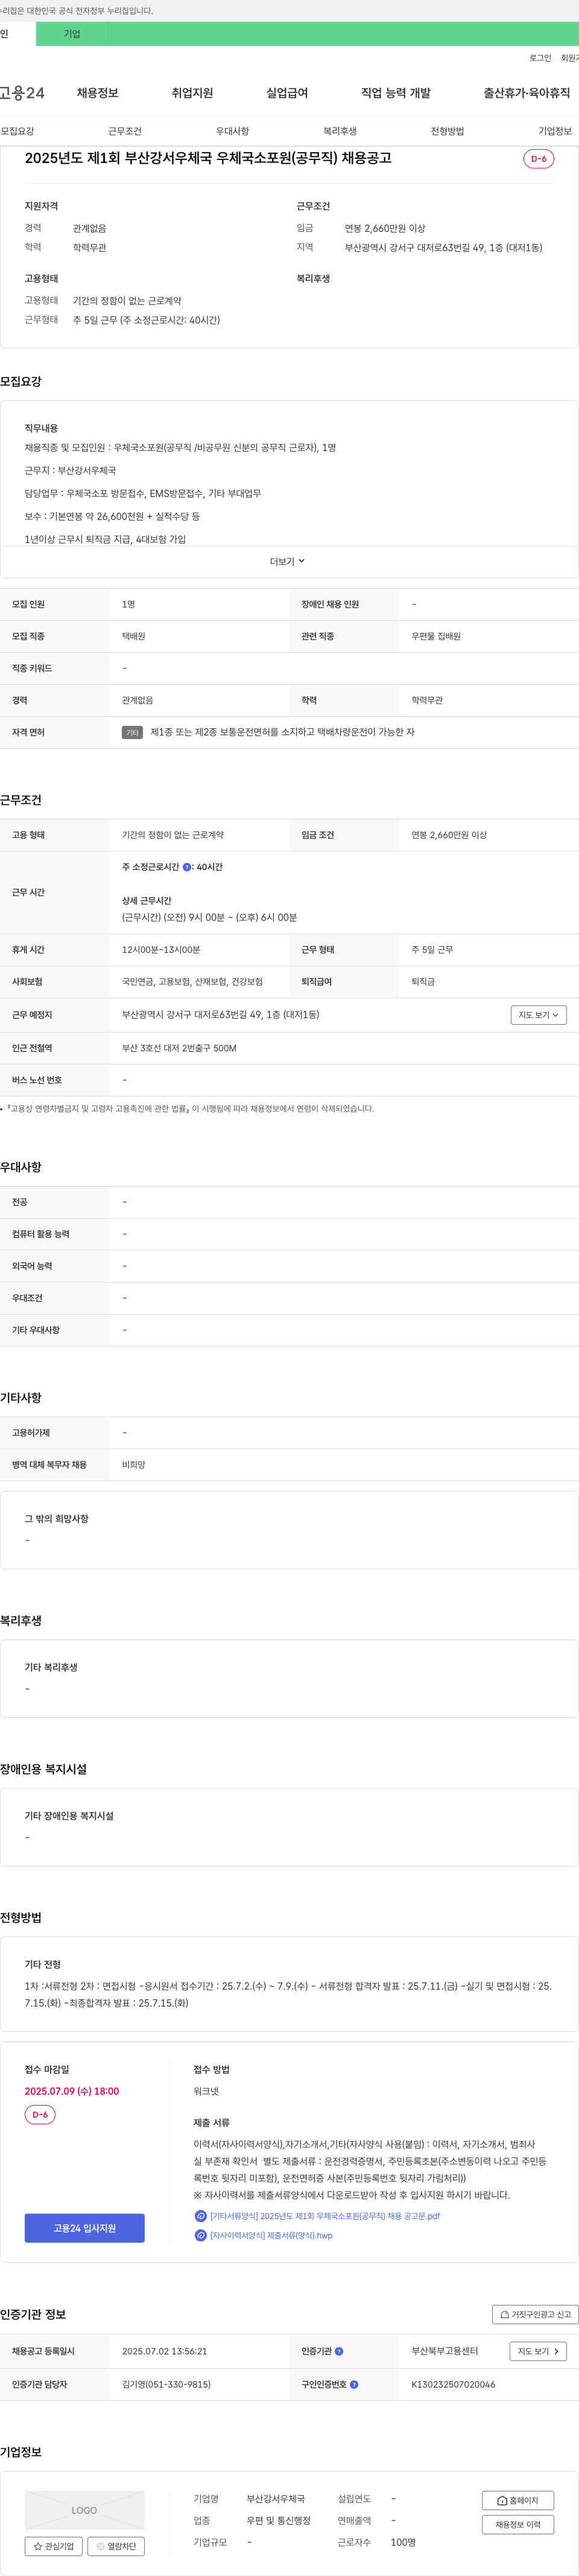Download the 제출서류(양식).hwp attachment
Image resolution: width=579 pixels, height=2576 pixels.
click(271, 2235)
